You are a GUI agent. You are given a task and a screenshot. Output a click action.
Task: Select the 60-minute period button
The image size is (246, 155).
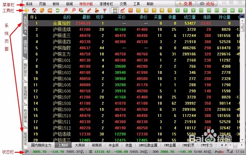point(217,11)
